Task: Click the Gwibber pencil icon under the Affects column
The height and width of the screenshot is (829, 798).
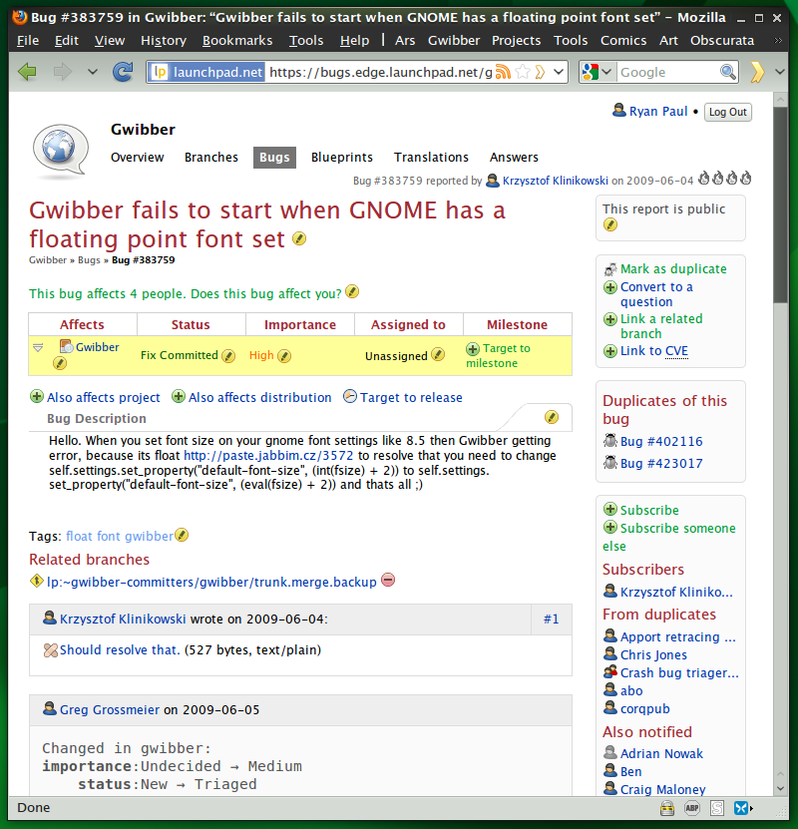Action: click(x=60, y=363)
